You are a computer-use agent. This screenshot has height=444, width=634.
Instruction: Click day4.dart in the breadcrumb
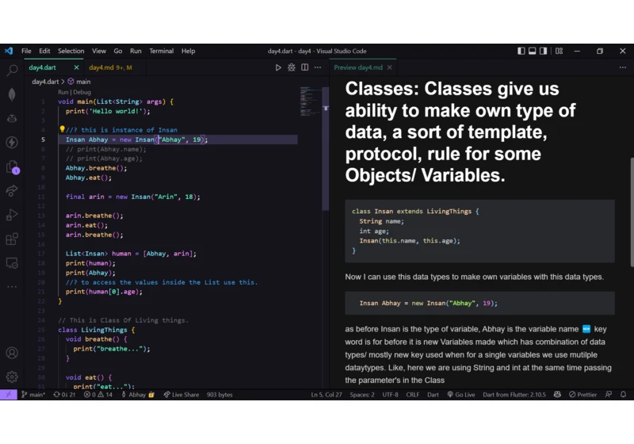(45, 82)
